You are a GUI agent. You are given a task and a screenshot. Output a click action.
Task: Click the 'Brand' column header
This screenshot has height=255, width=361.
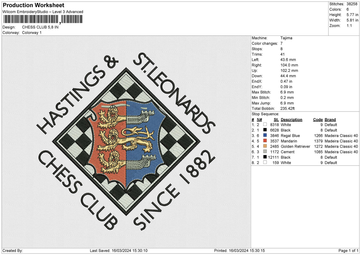[330, 119]
